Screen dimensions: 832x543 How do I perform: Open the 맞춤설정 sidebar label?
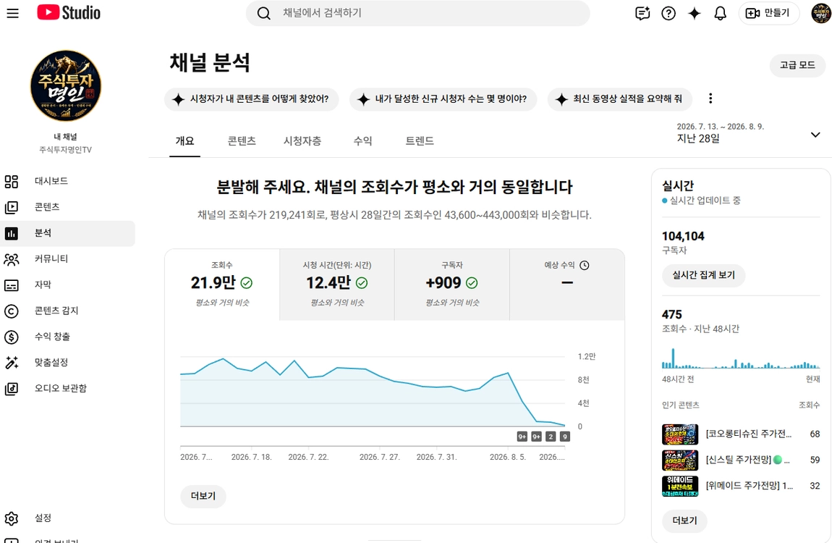click(51, 363)
